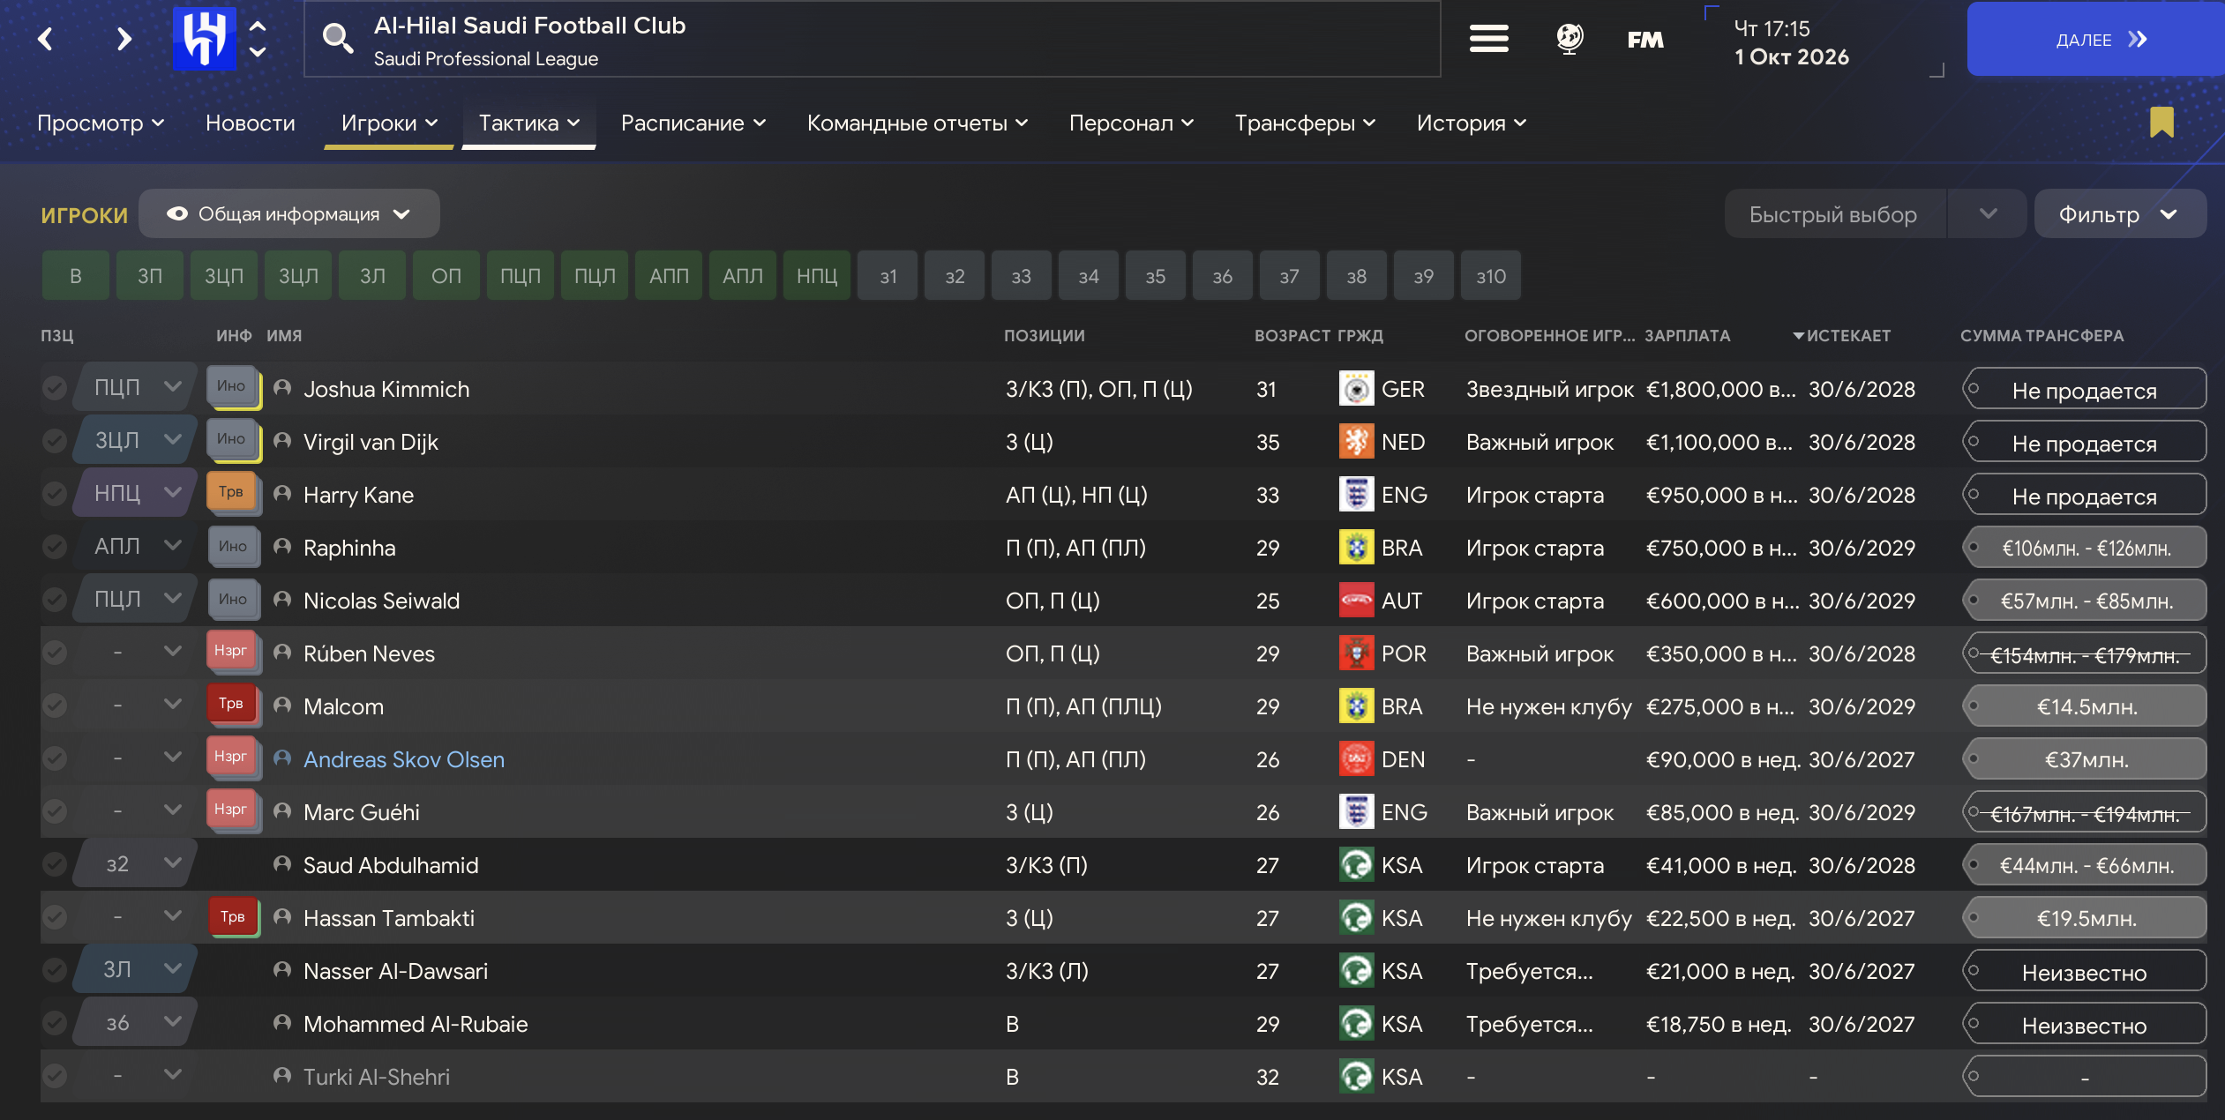Click Не продается transfer value for Kimmich
2225x1120 pixels.
click(2085, 389)
